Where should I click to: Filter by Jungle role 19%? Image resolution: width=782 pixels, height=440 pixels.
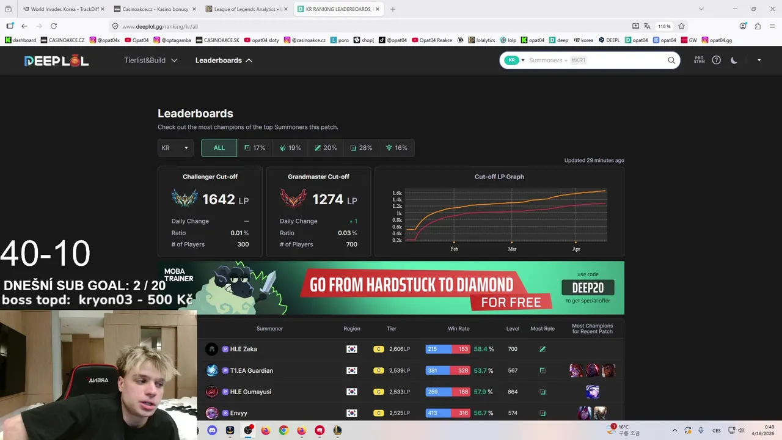click(290, 148)
